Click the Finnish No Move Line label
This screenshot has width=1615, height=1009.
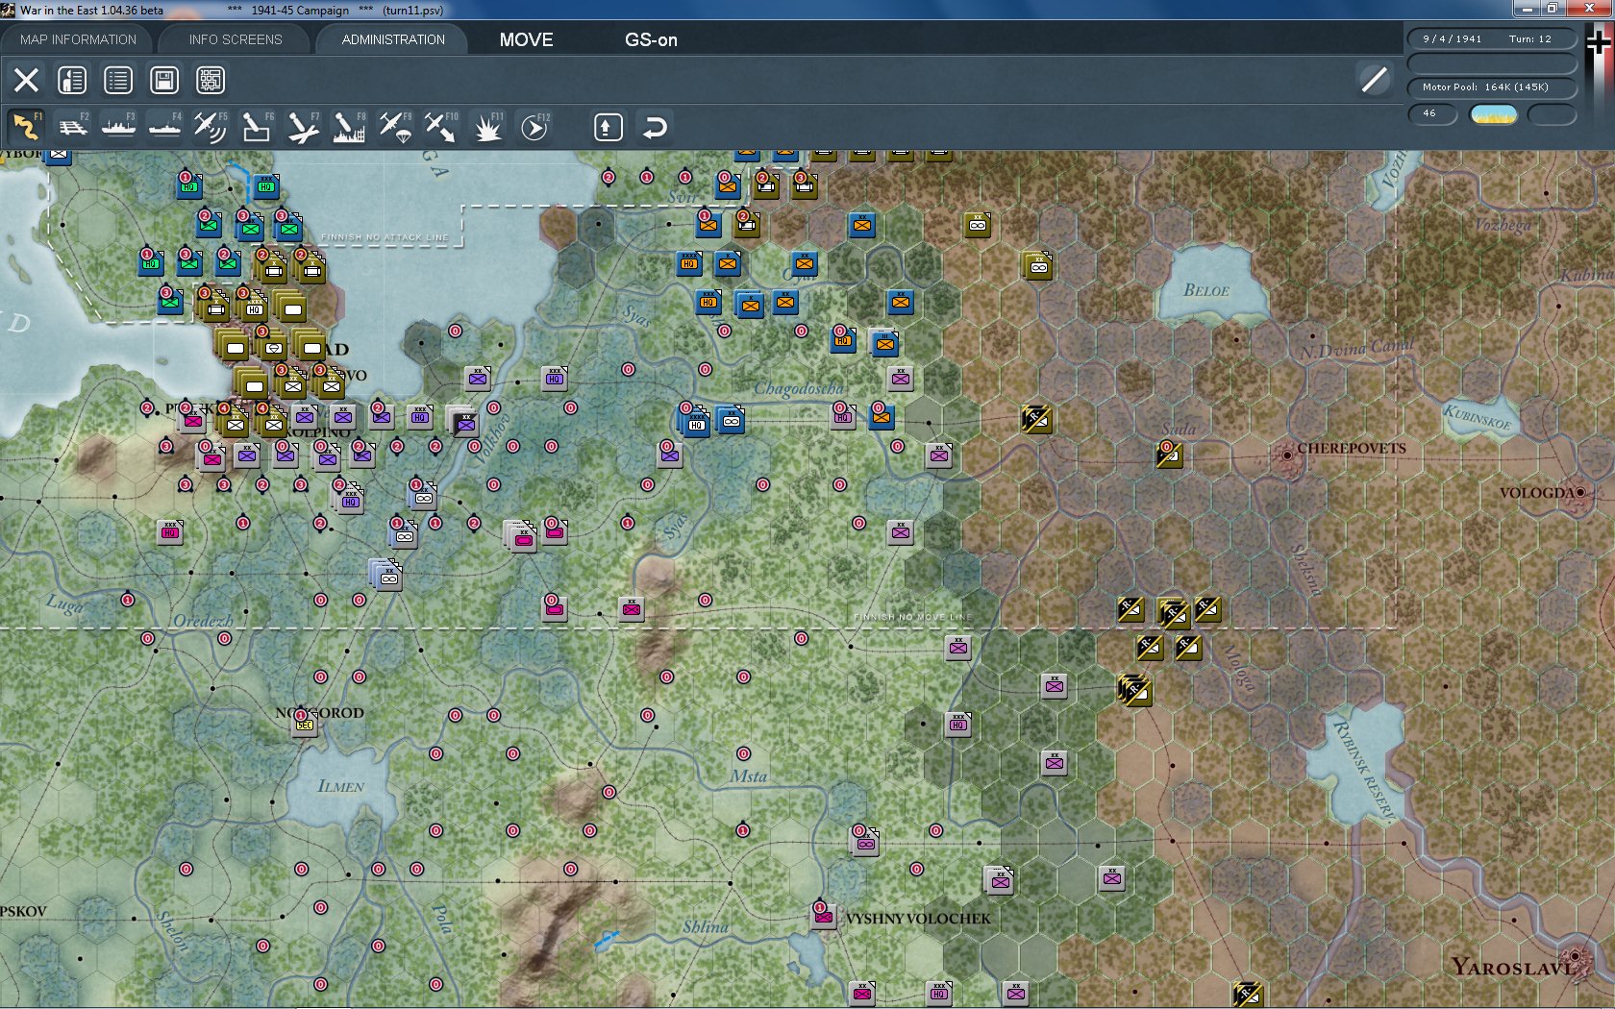[x=912, y=617]
